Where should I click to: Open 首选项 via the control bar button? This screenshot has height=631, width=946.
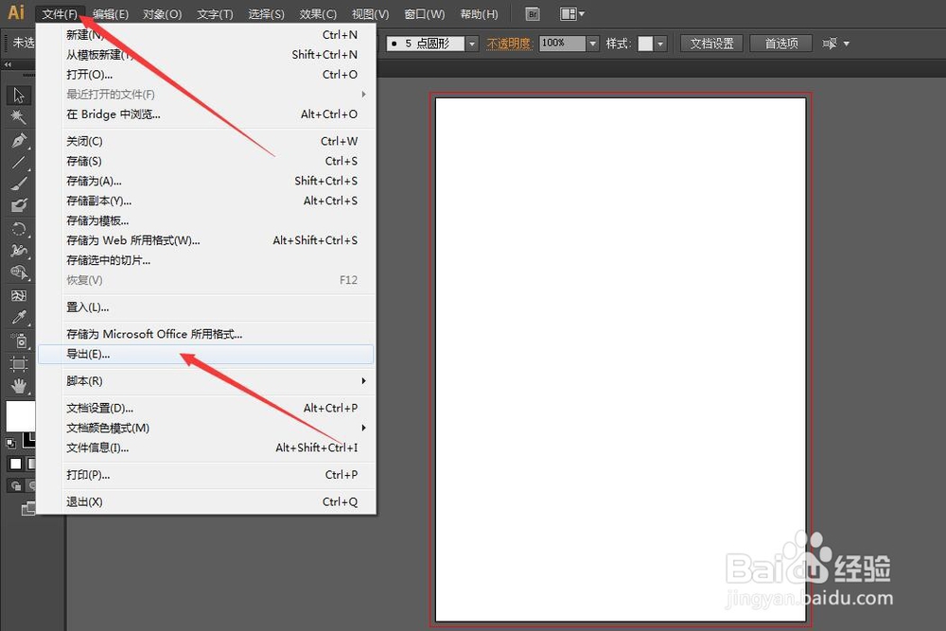coord(780,43)
